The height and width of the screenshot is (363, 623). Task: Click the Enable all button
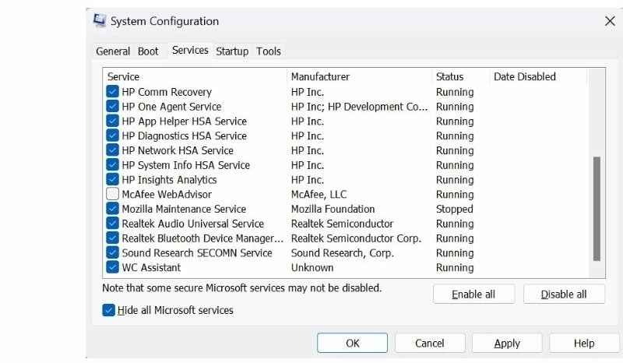tap(473, 294)
